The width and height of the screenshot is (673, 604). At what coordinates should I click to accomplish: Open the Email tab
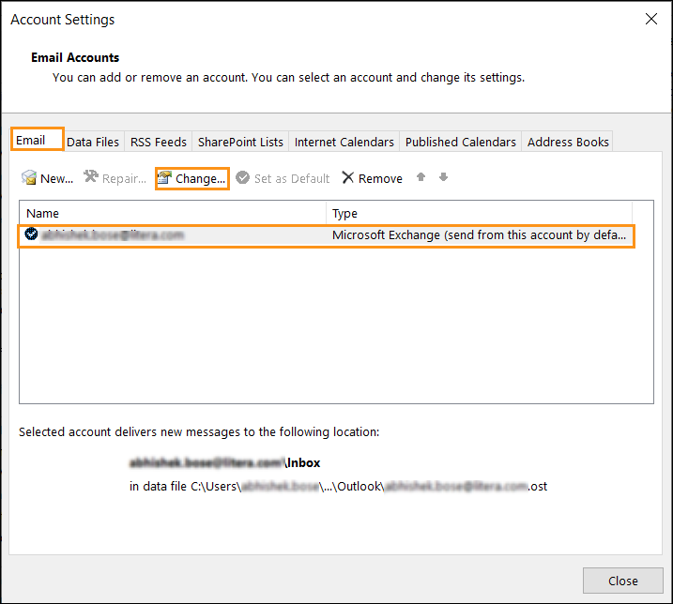click(38, 140)
